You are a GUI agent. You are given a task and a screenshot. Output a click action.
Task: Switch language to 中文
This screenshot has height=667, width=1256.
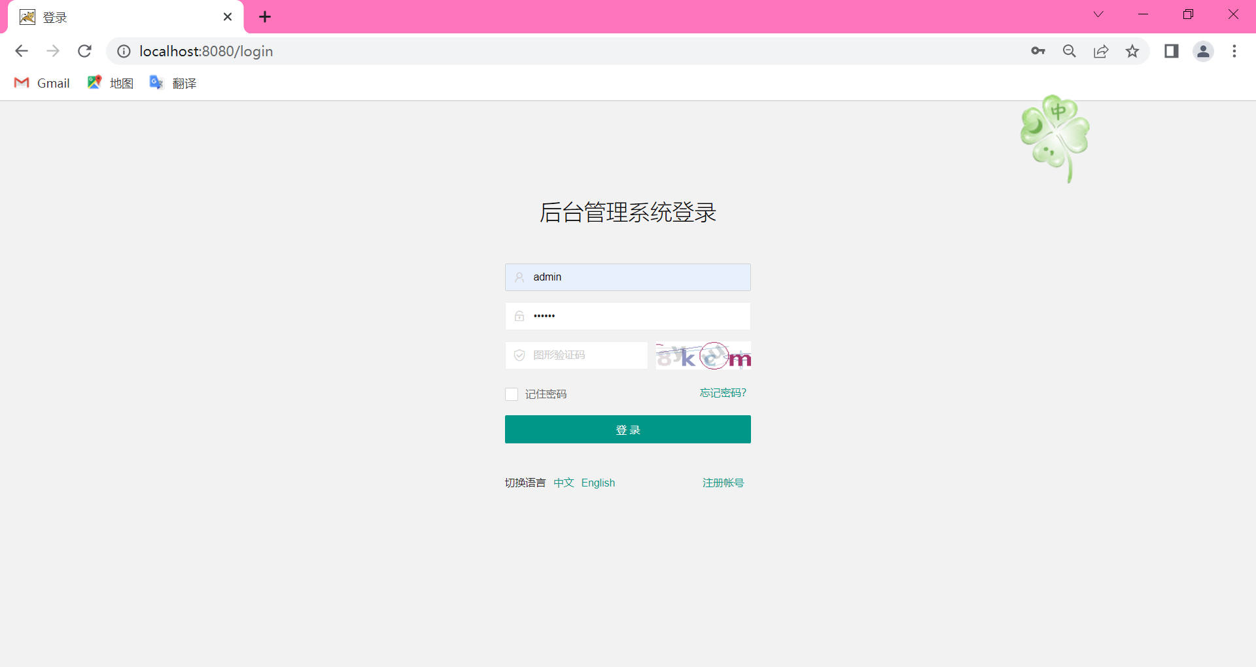click(564, 483)
